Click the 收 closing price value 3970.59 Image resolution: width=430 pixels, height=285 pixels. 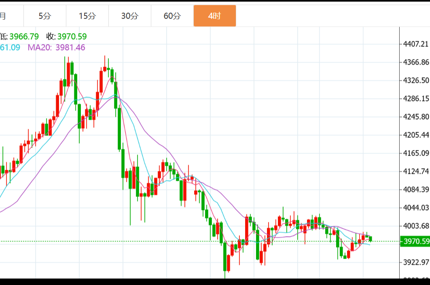(72, 37)
